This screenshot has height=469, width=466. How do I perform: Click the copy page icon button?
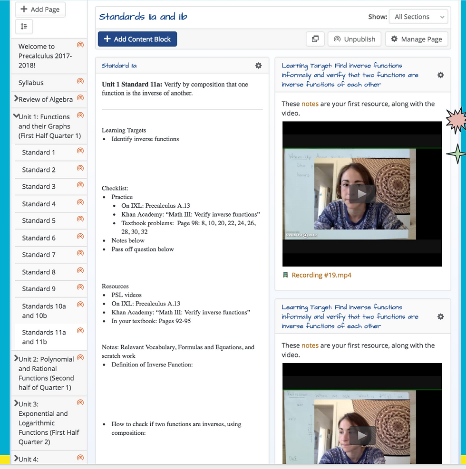coord(315,39)
